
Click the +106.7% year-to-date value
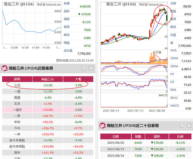click(x=48, y=128)
